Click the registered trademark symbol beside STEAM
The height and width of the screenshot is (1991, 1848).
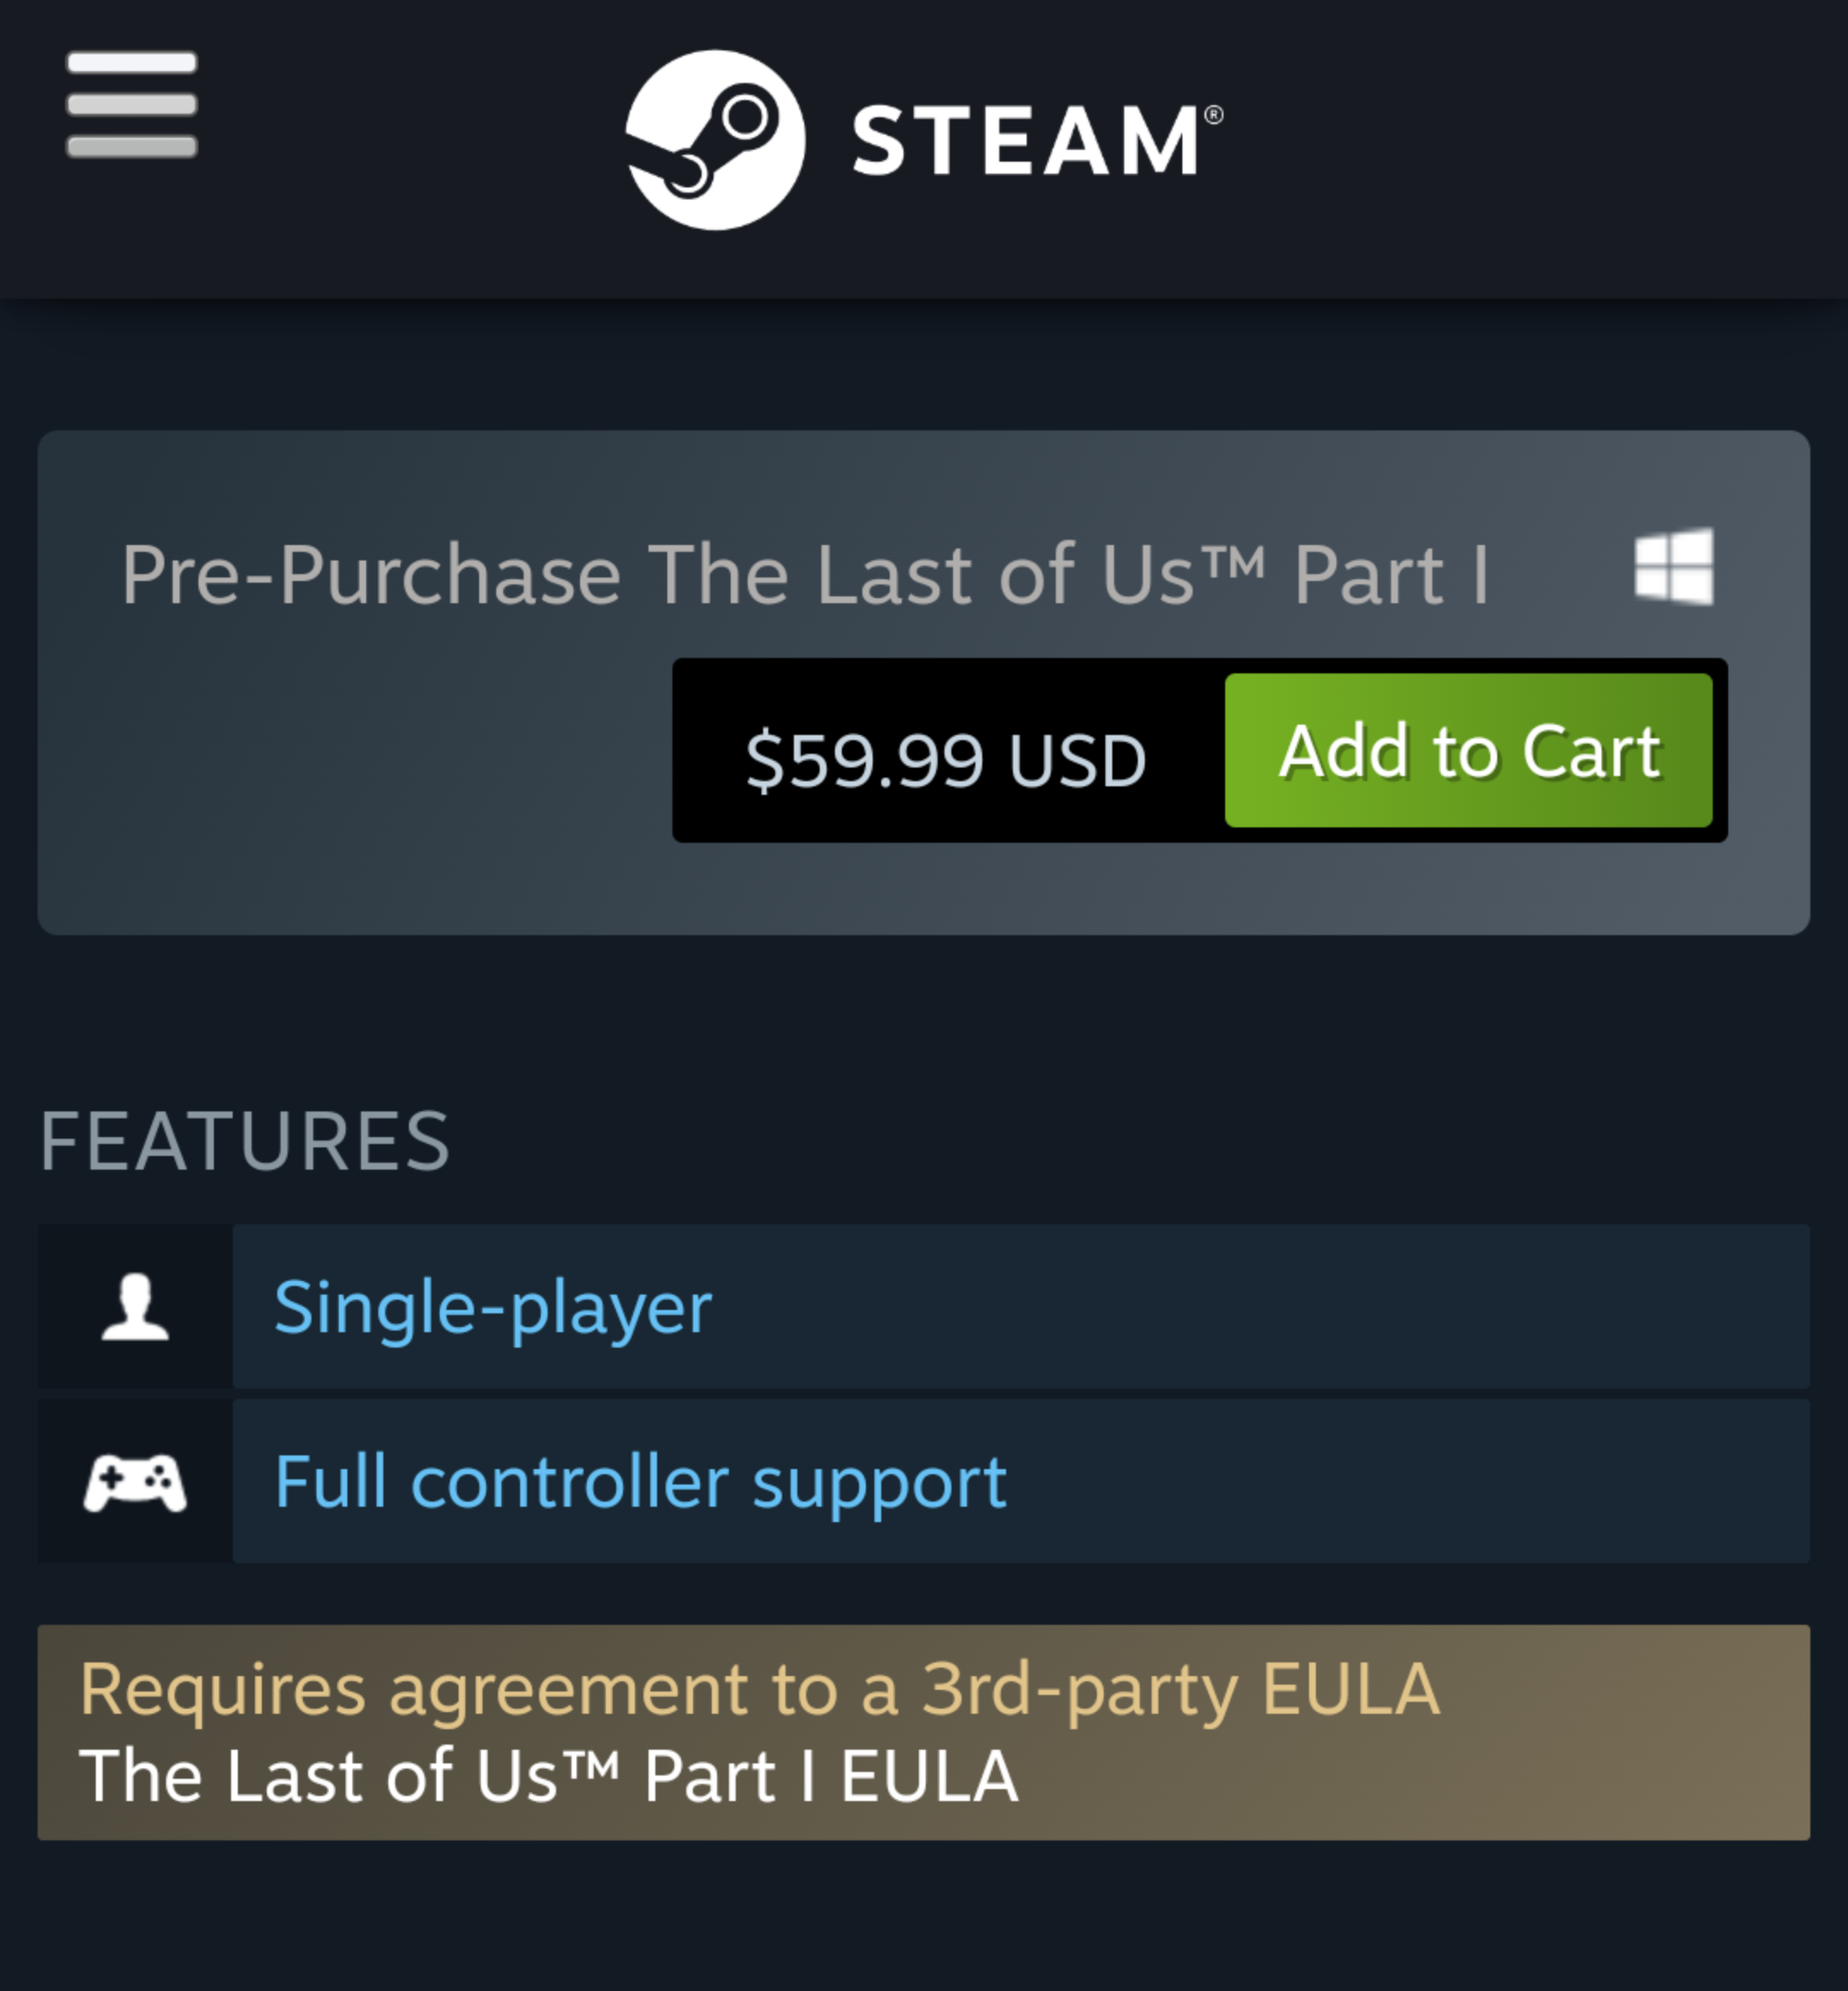1213,115
